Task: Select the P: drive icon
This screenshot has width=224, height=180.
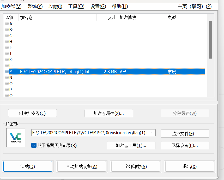Action: (7, 90)
